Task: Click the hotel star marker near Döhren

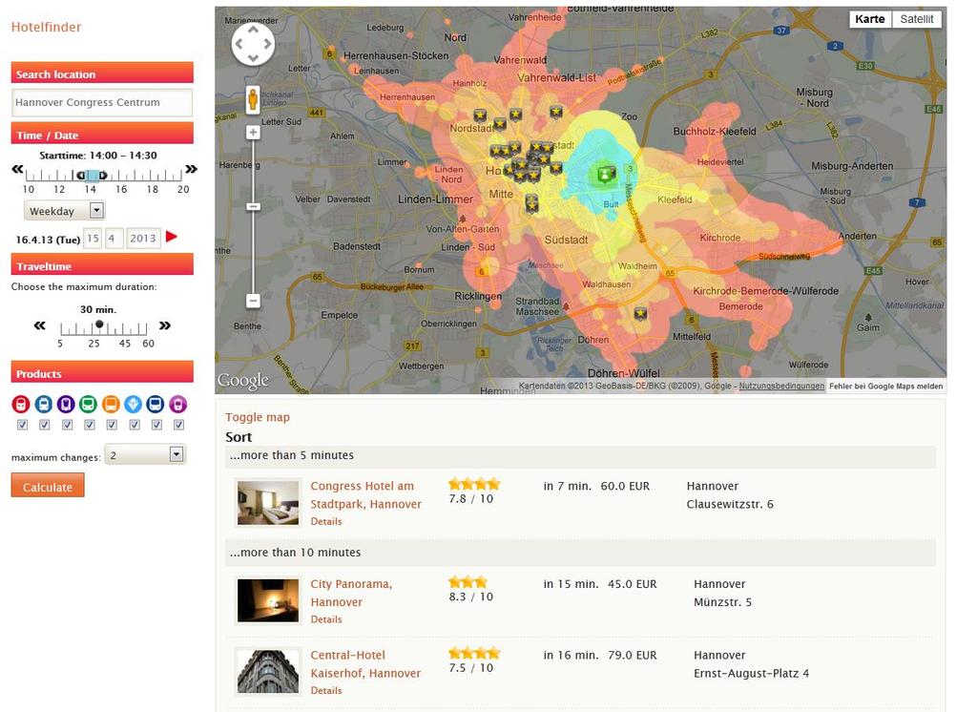Action: tap(640, 313)
